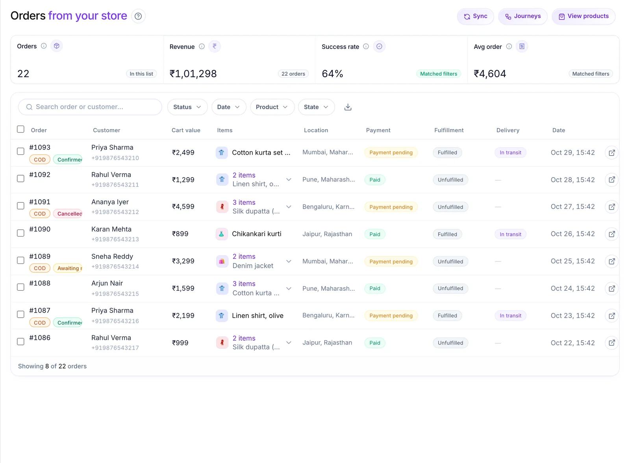The width and height of the screenshot is (630, 463).
Task: Open order #1090 external link icon
Action: point(611,234)
